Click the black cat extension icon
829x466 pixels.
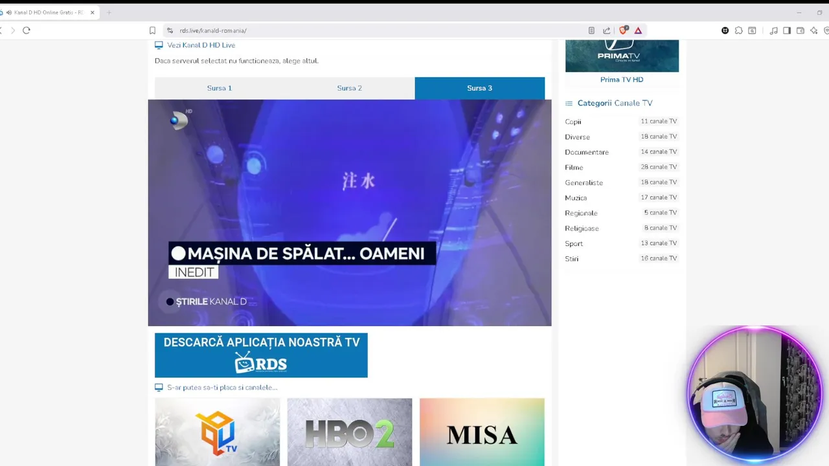pyautogui.click(x=725, y=30)
